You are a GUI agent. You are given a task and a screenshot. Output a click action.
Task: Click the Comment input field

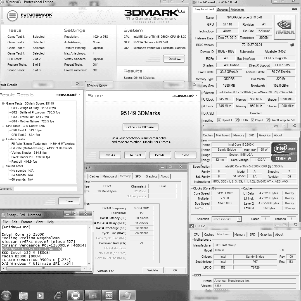[46, 189]
